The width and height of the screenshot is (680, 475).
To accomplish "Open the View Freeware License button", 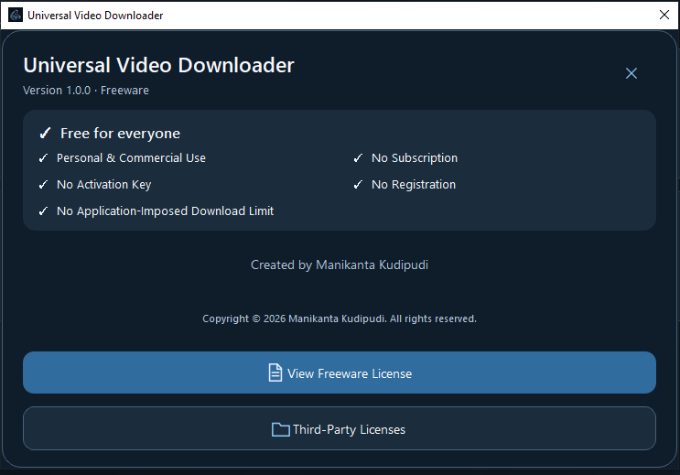I will 340,372.
